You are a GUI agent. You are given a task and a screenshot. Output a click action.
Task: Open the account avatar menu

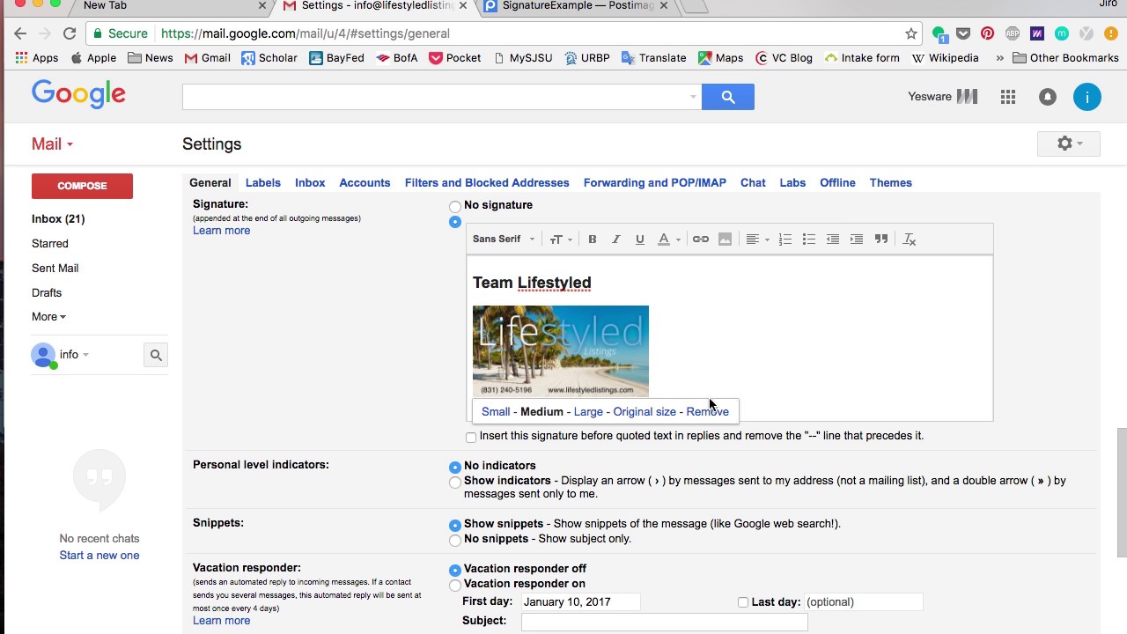[1087, 97]
